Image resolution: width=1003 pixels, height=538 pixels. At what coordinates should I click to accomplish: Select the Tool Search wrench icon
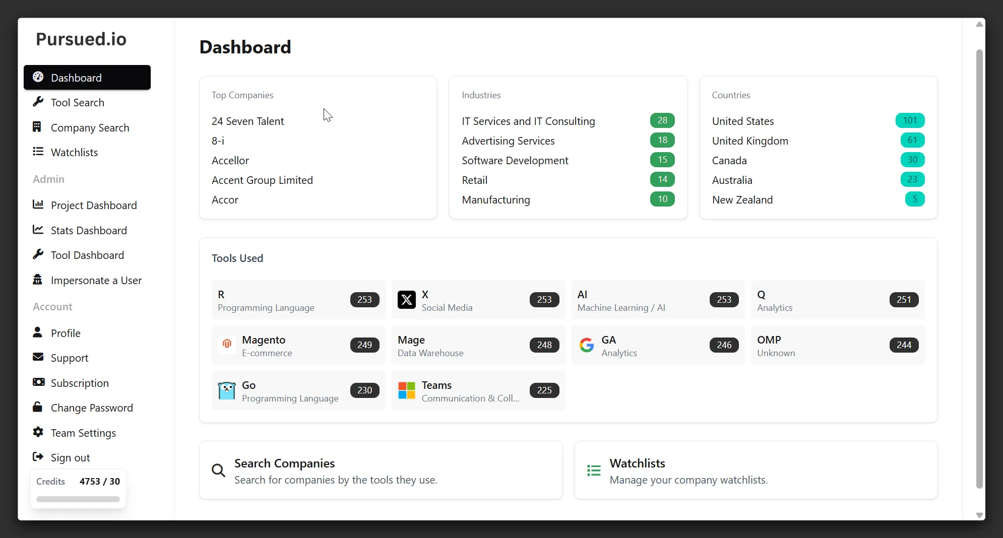38,102
